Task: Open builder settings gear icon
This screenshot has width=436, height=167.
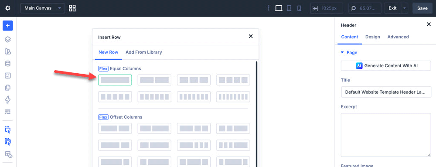Action: pyautogui.click(x=8, y=8)
